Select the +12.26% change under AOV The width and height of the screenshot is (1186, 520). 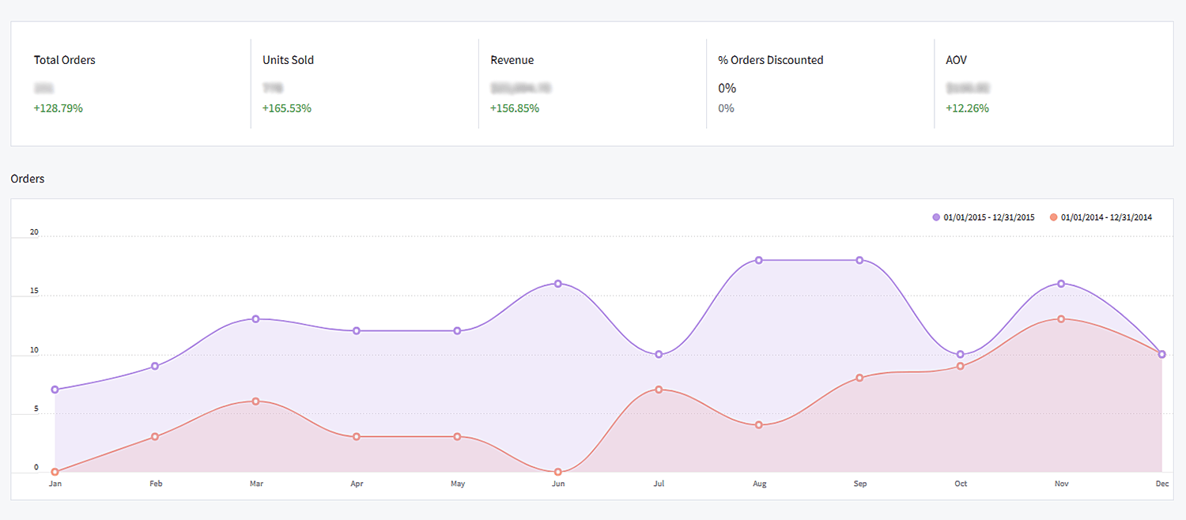coord(967,108)
